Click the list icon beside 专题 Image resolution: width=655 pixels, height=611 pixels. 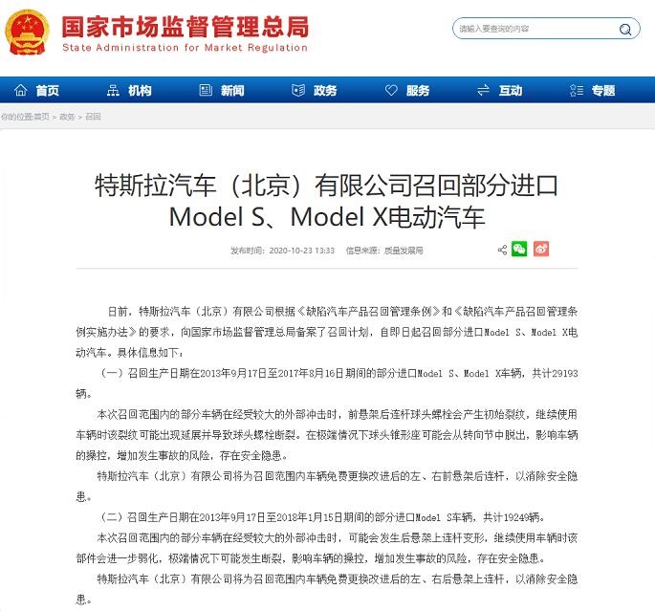click(577, 90)
